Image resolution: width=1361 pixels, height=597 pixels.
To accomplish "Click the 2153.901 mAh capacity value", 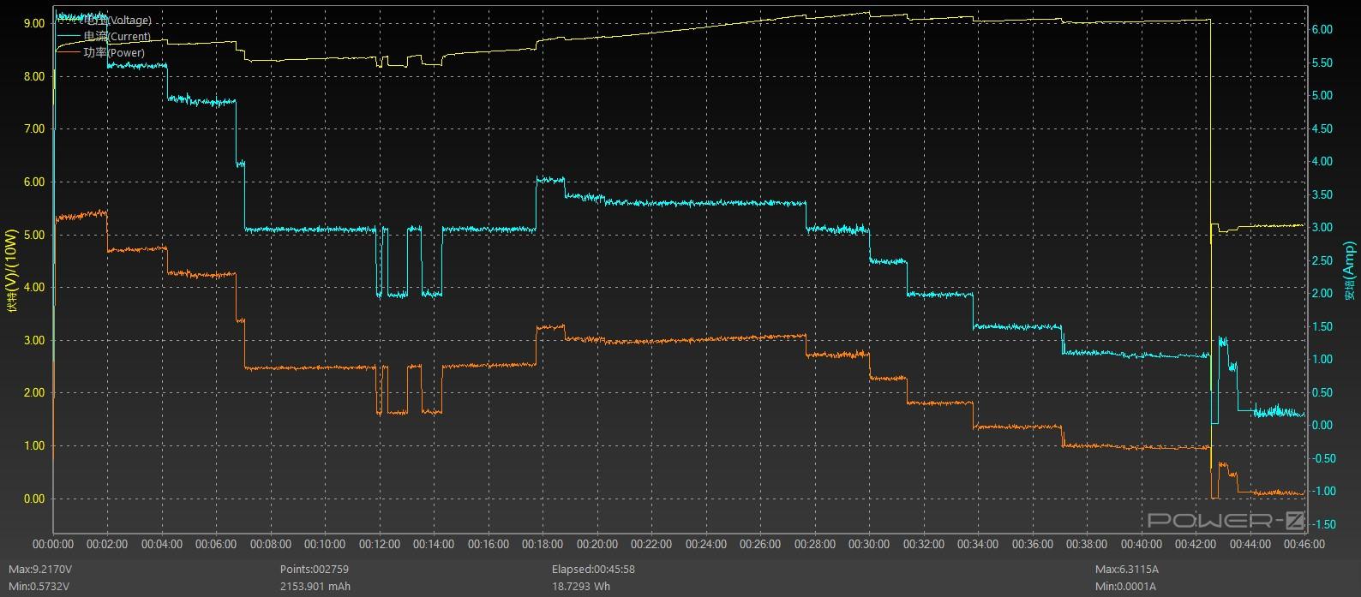I will [315, 587].
